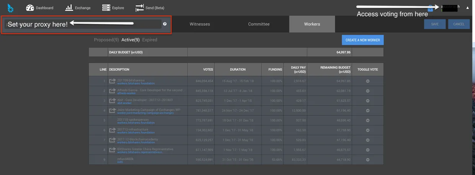Click the BitShares logo icon
The image size is (475, 175).
pos(11,7)
